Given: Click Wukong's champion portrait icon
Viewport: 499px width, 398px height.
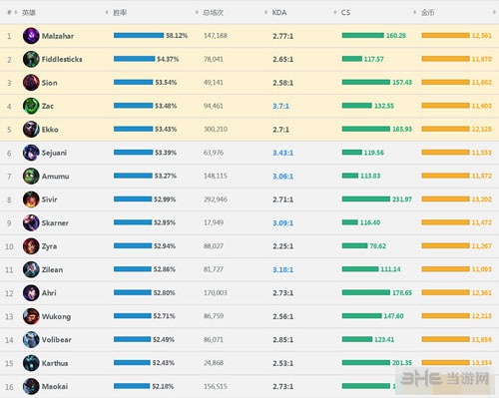Looking at the screenshot, I should [31, 316].
